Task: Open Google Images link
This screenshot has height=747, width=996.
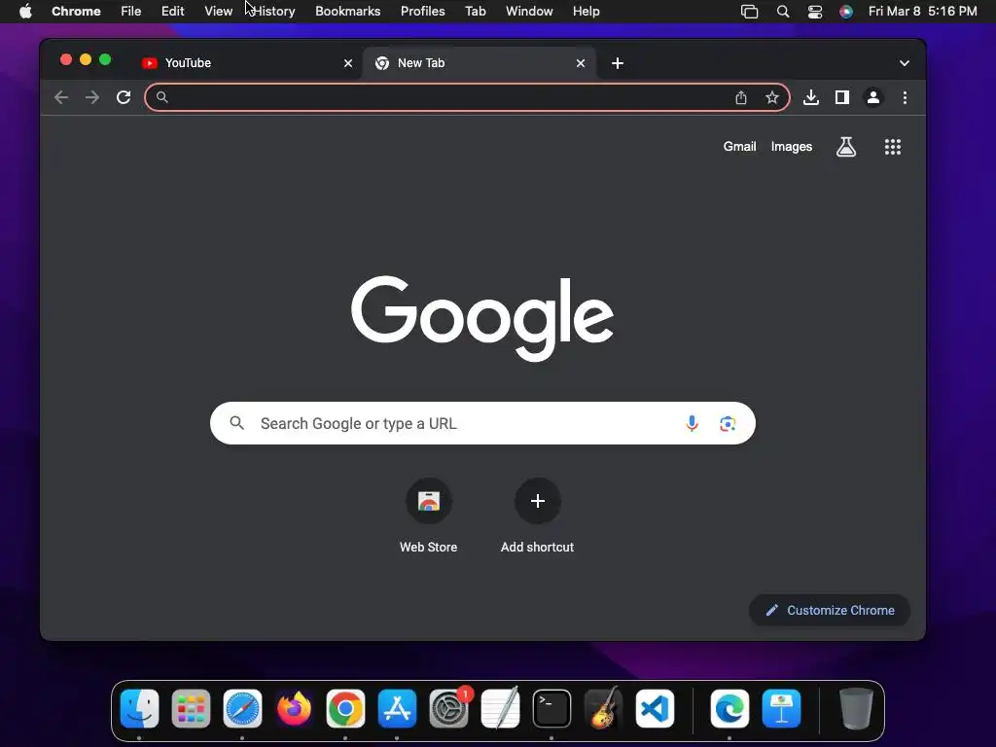Action: [x=792, y=147]
